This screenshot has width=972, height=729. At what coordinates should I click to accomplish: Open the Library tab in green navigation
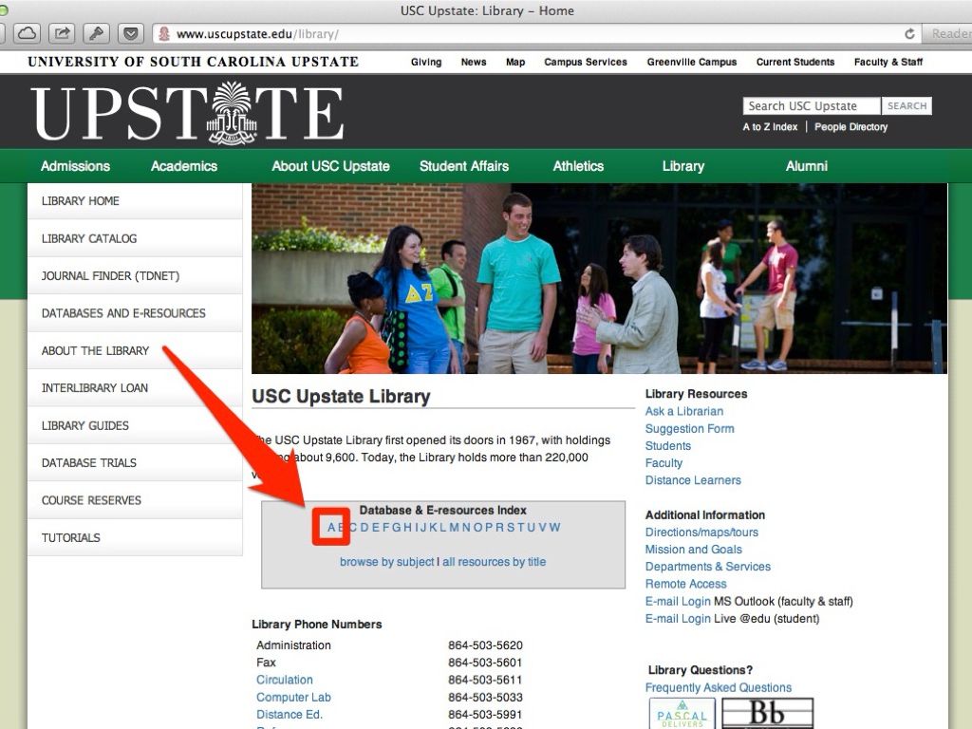pos(682,166)
